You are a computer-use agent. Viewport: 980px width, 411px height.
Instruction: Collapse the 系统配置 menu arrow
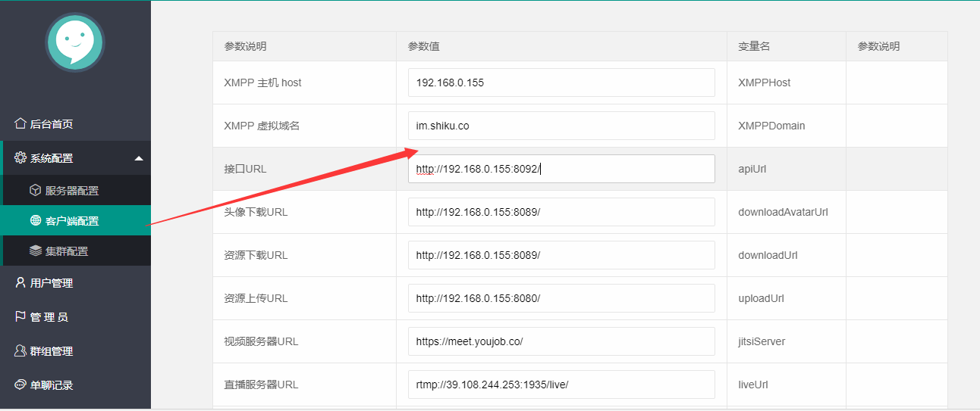point(138,158)
